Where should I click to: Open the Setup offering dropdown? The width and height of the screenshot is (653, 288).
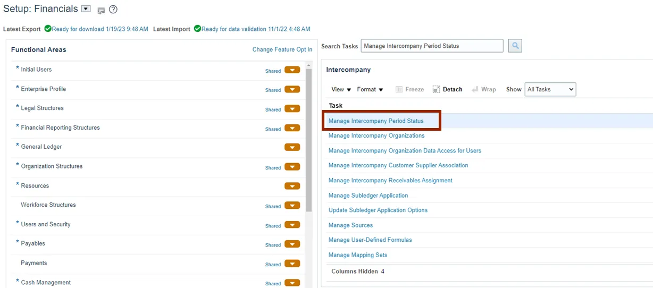86,9
